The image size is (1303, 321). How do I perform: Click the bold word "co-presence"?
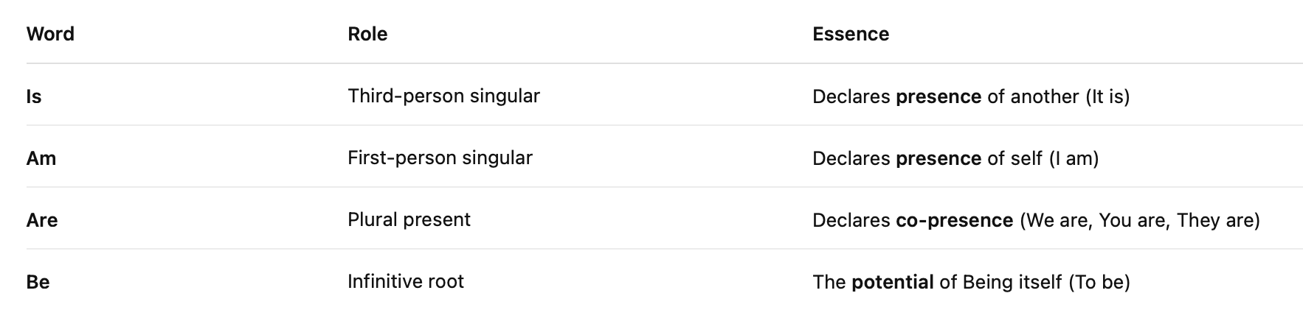pyautogui.click(x=954, y=220)
